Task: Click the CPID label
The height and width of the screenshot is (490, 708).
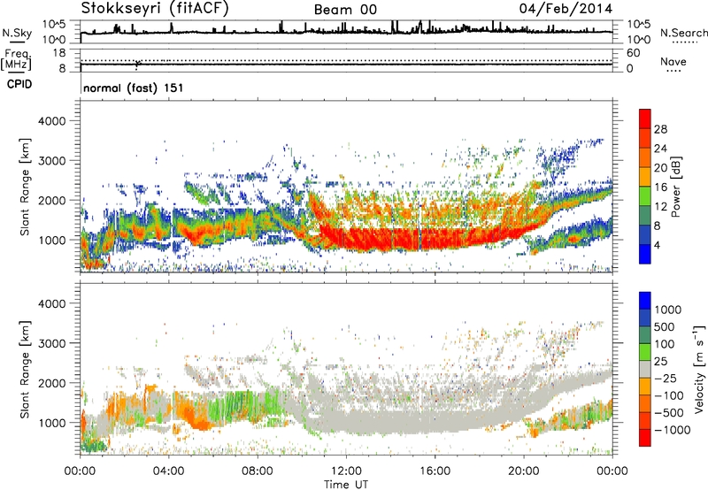Action: point(19,84)
